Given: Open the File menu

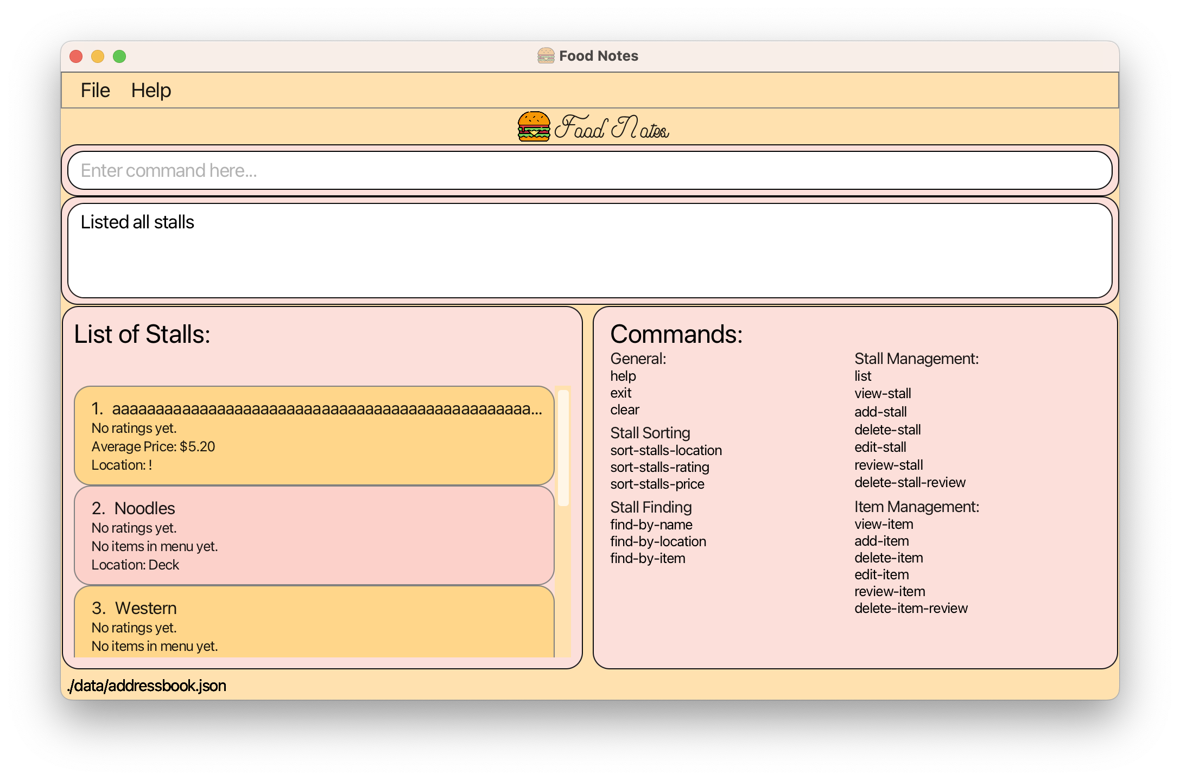Looking at the screenshot, I should tap(95, 90).
